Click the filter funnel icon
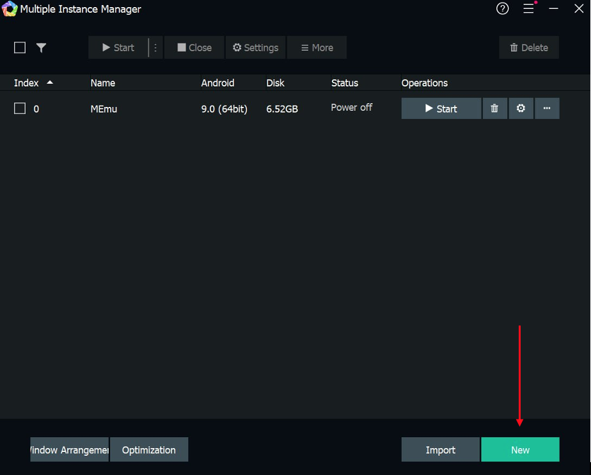 point(41,47)
